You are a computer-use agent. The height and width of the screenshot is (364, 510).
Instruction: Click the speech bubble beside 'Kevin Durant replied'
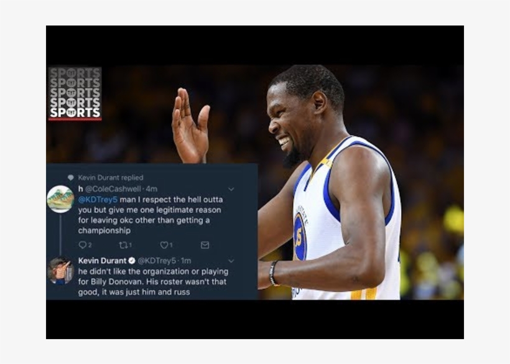pos(70,177)
